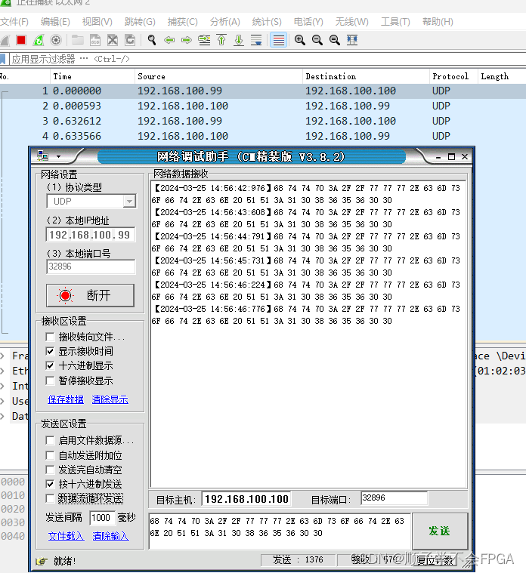
Task: Open the 分析(A) menu
Action: click(x=225, y=22)
